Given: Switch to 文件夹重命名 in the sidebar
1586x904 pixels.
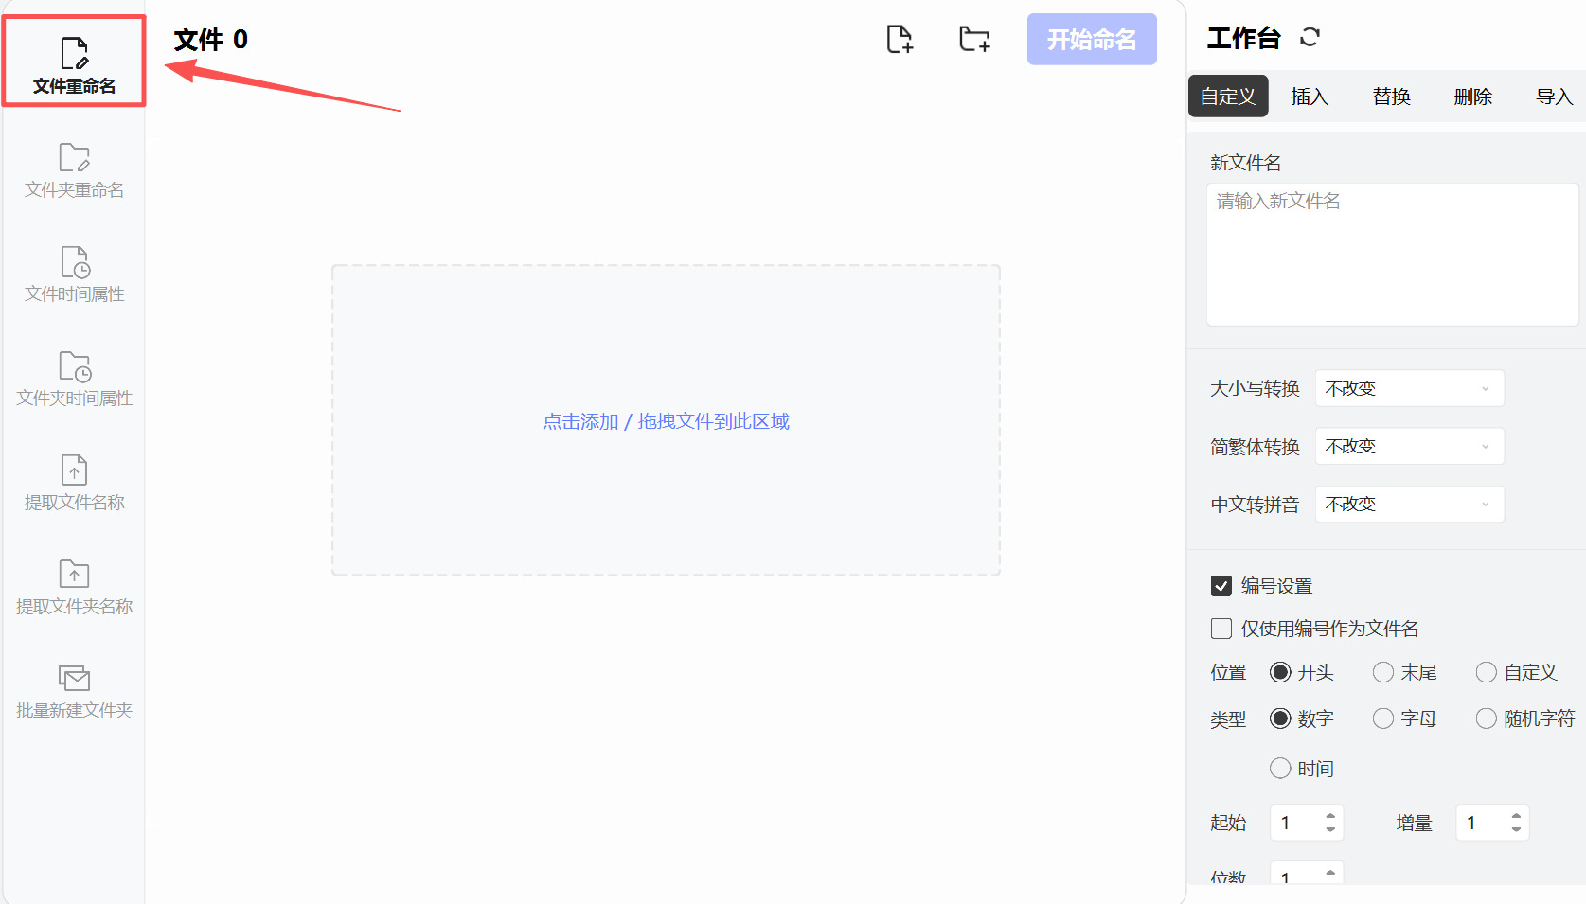Looking at the screenshot, I should tap(74, 170).
